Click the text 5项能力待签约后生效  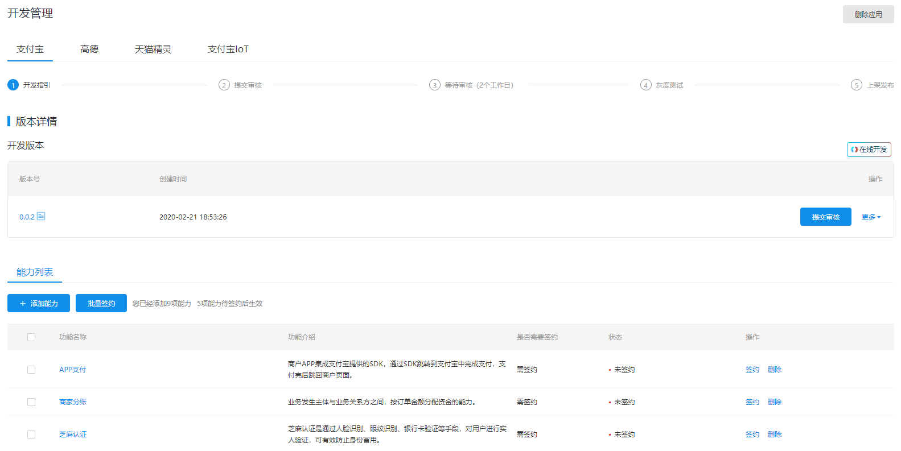[230, 304]
